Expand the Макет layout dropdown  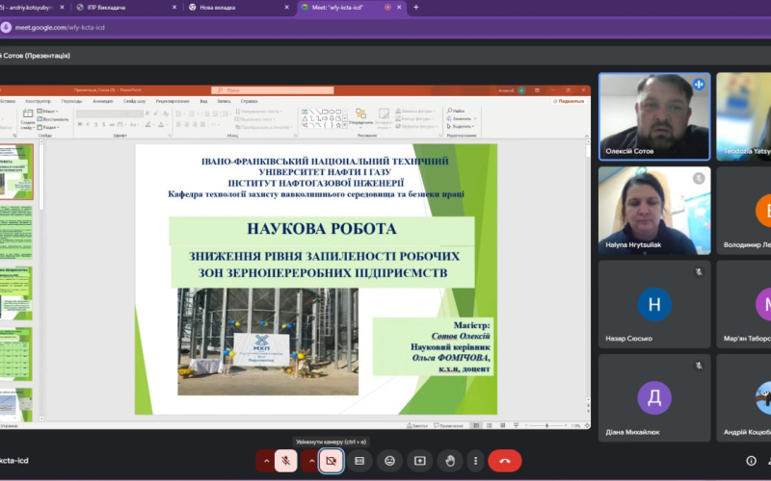[48, 112]
